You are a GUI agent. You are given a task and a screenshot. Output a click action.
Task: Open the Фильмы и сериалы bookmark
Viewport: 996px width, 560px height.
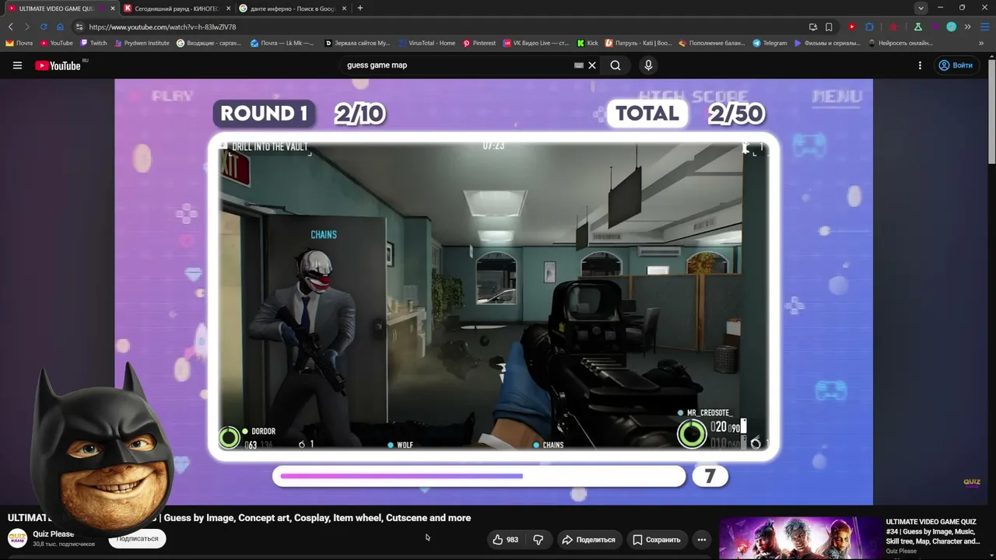point(827,44)
